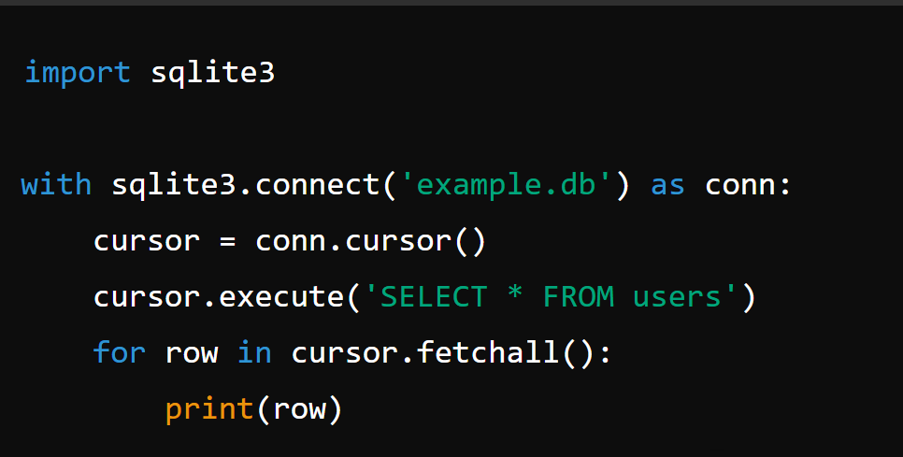
Task: Click the cursor.execute method name
Action: 219,297
